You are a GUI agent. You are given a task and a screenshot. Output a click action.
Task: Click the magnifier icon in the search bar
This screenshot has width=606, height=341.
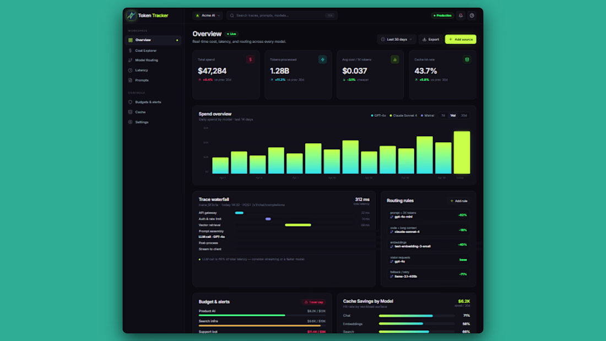coord(232,15)
